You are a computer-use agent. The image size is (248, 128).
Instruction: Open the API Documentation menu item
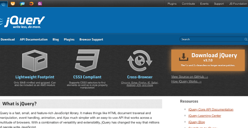(34, 40)
